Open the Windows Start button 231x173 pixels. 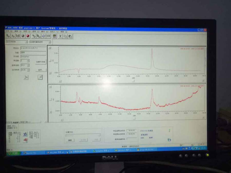pos(13,154)
